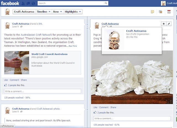
Task: Click the Bone, oxidised sterling silver caption
Action: [x=38, y=121]
